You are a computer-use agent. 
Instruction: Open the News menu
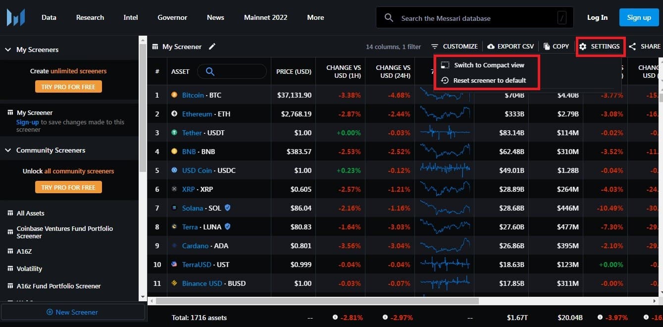coord(215,17)
